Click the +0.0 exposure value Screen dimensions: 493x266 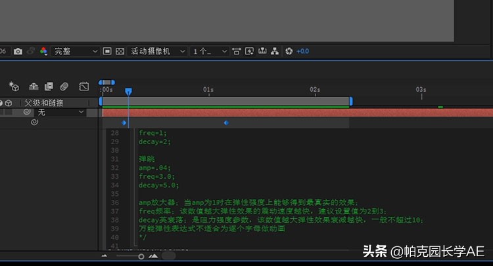point(302,51)
